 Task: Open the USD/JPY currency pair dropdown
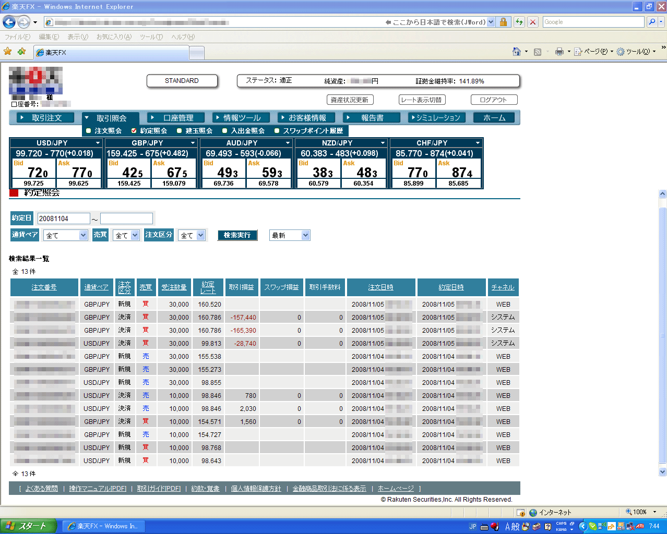coord(98,143)
